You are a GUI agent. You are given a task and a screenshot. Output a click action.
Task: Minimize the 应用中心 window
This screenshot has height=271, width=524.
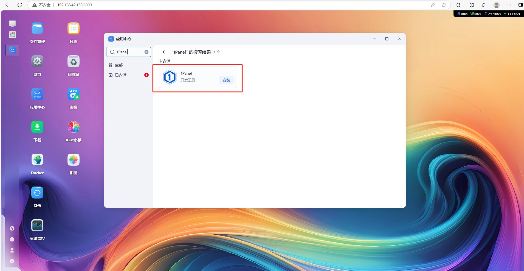(374, 39)
